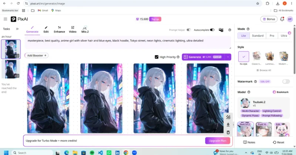Open the PixAI hamburger menu

point(5,19)
